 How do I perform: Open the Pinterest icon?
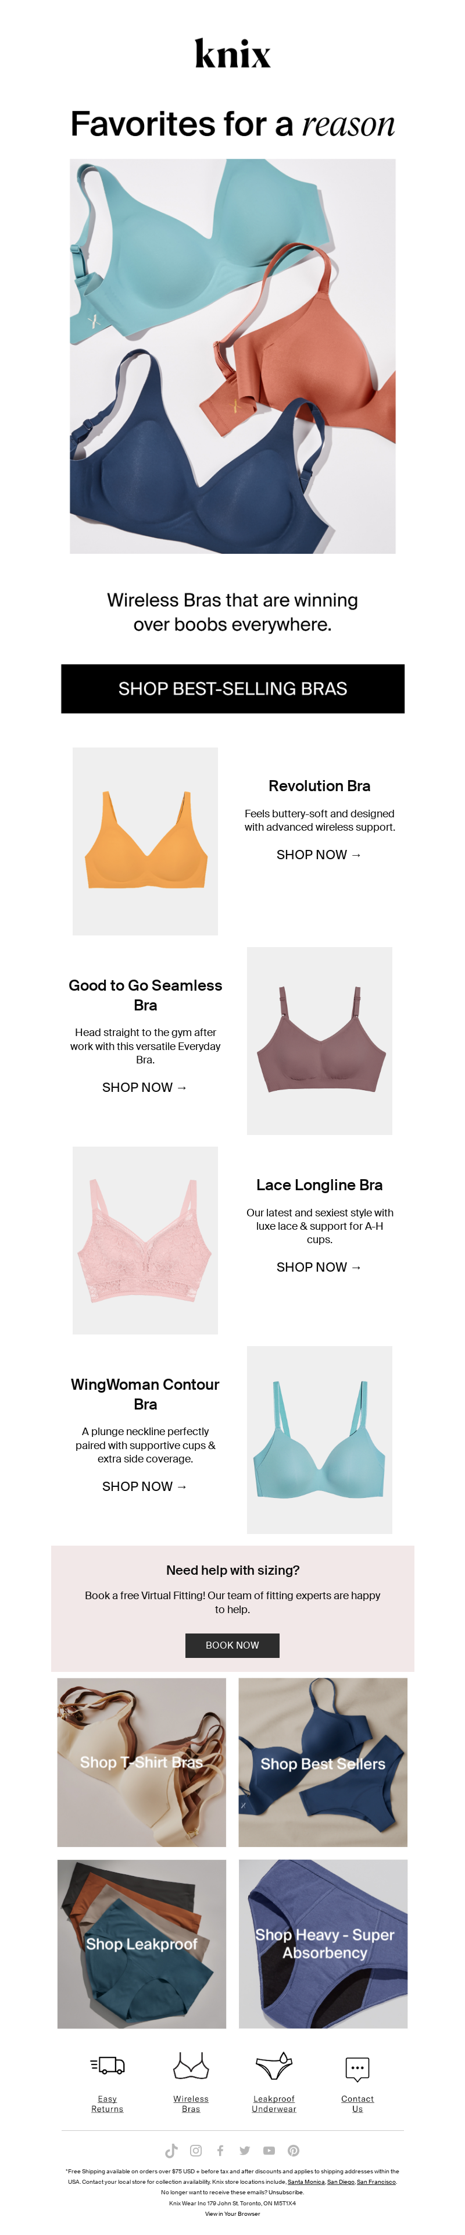(x=293, y=2150)
